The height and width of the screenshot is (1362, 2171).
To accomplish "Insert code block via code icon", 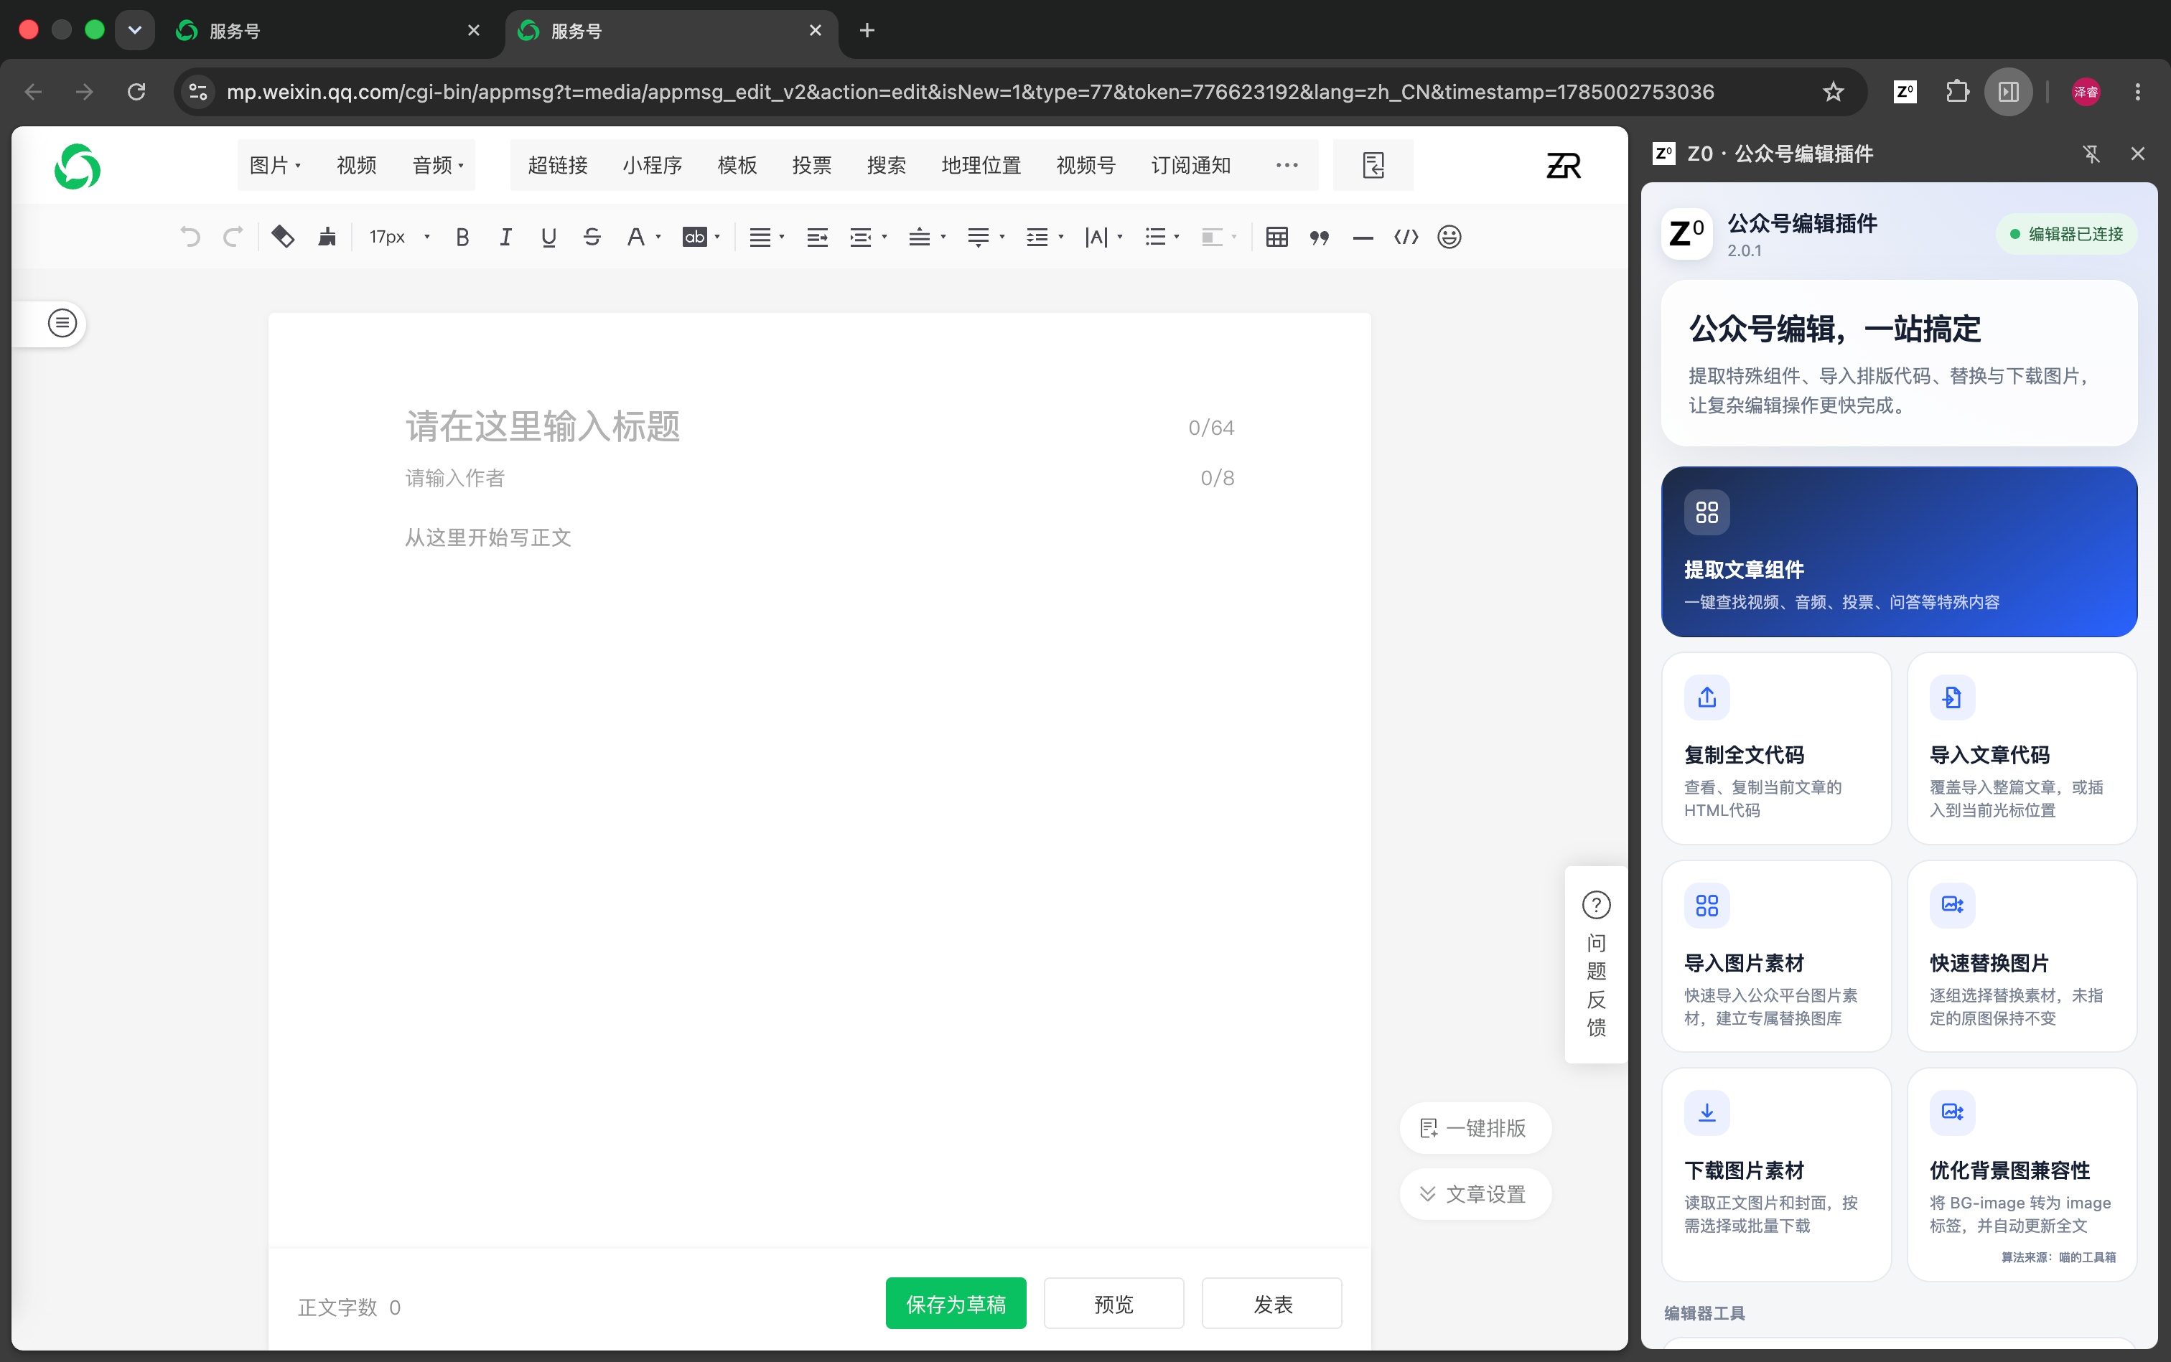I will (x=1406, y=237).
